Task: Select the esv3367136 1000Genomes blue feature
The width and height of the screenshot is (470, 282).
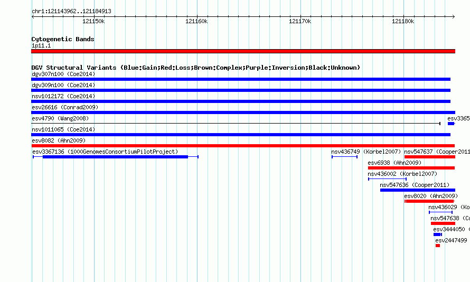Action: coord(116,157)
